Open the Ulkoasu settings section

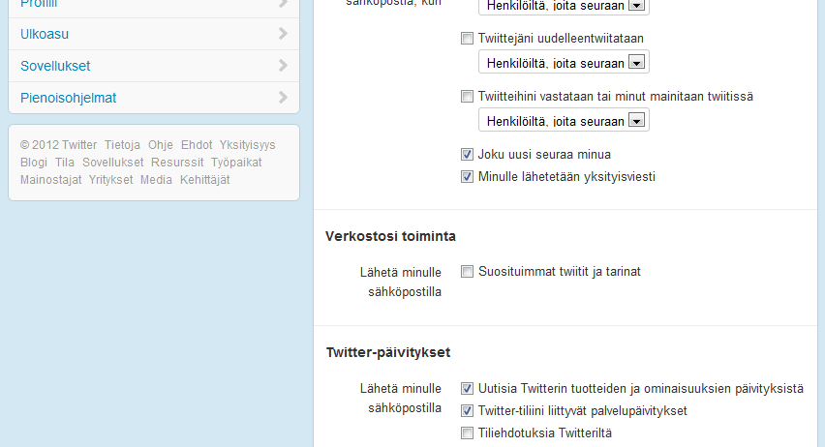point(154,34)
